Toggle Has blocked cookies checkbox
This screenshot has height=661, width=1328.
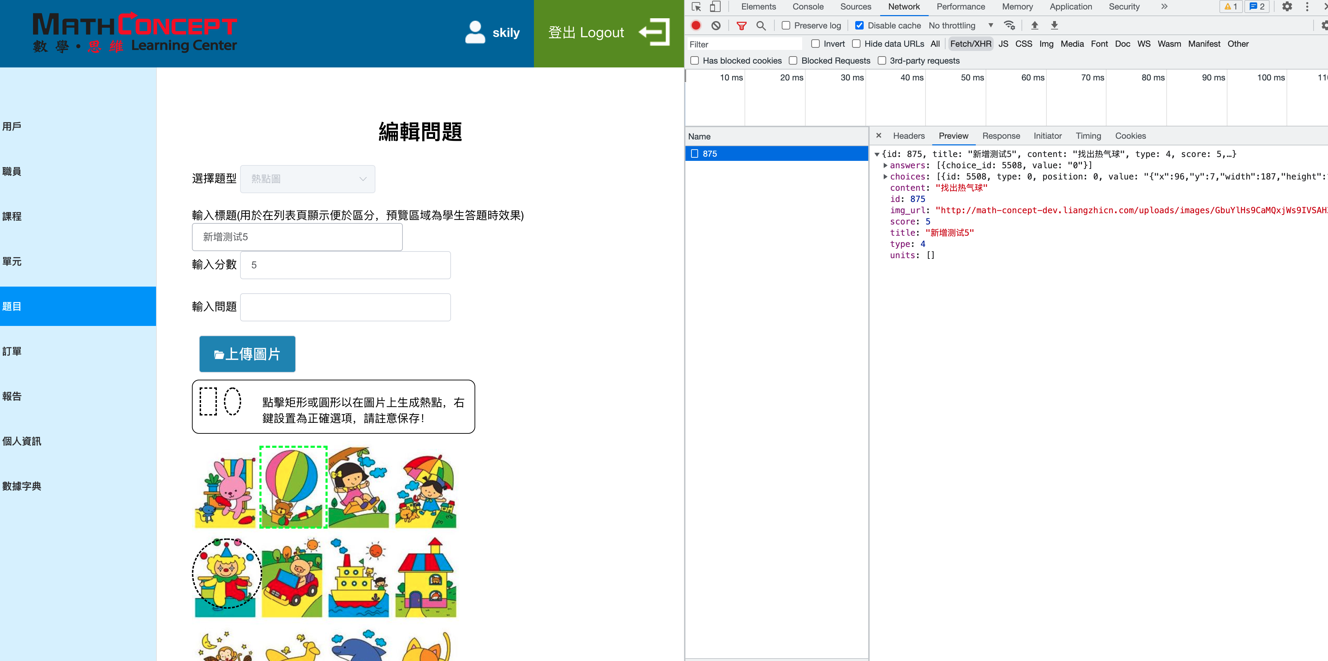click(695, 60)
